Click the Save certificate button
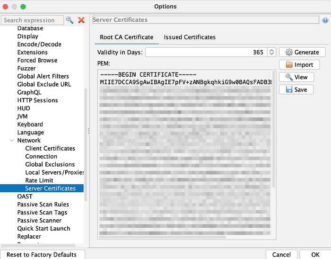 tap(296, 89)
